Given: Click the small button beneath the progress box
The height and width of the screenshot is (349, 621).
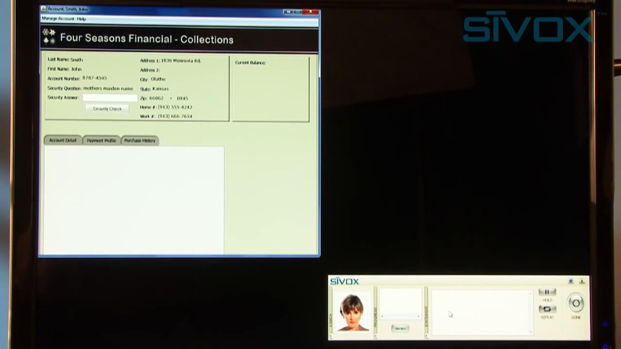Looking at the screenshot, I should click(x=400, y=329).
